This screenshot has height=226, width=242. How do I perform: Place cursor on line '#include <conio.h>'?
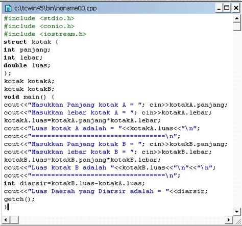point(39,26)
